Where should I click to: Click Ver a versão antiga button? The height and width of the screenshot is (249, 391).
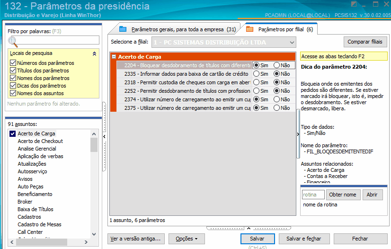[136, 239]
